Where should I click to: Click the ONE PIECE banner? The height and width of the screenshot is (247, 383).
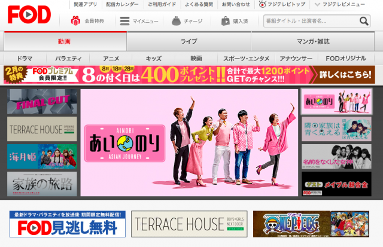[x=311, y=224]
